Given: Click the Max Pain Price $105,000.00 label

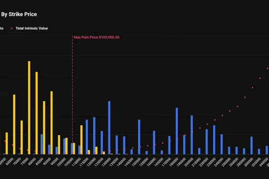Looking at the screenshot, I should [96, 37].
